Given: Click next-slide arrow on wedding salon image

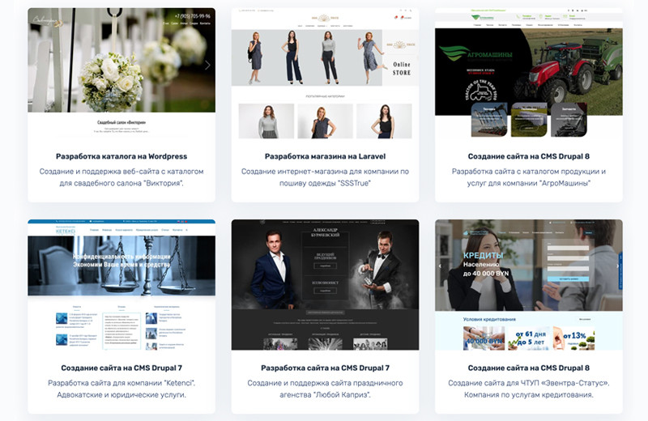Looking at the screenshot, I should pos(207,65).
